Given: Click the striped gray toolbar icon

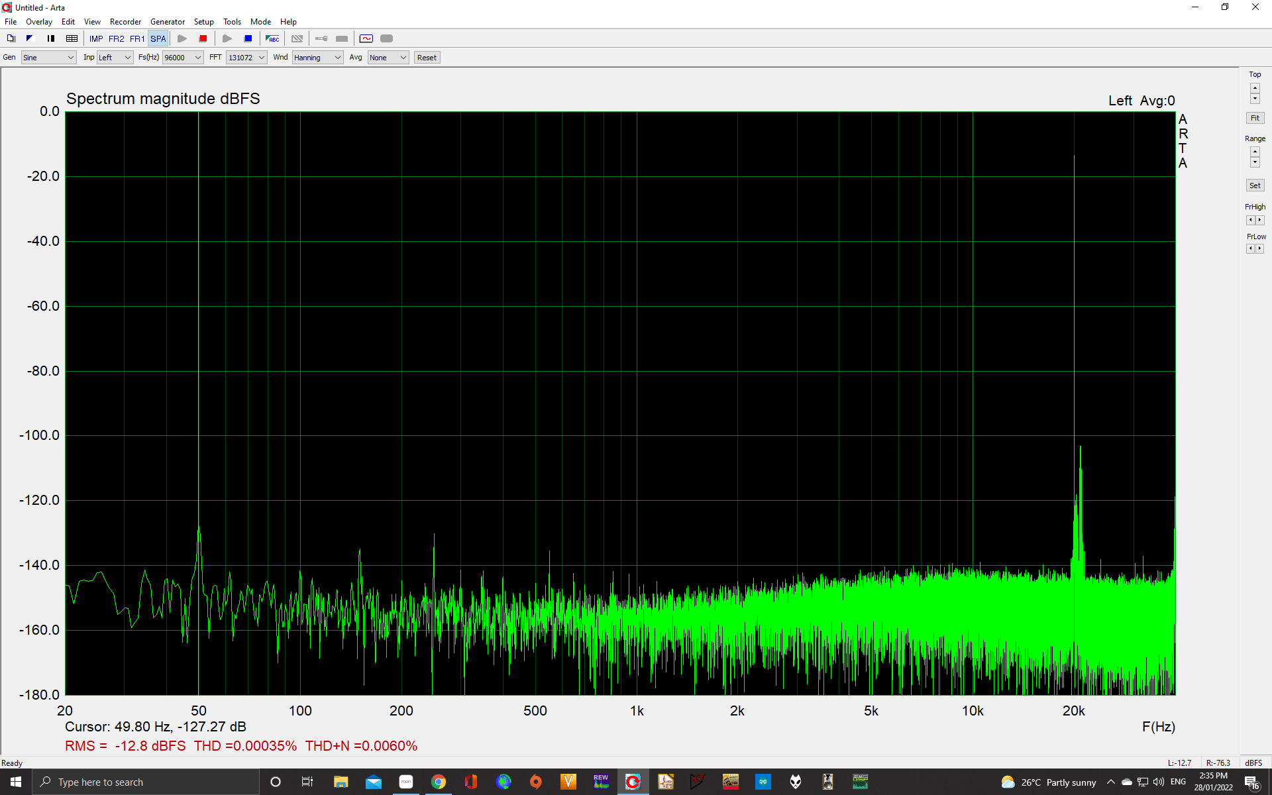Looking at the screenshot, I should coord(297,38).
